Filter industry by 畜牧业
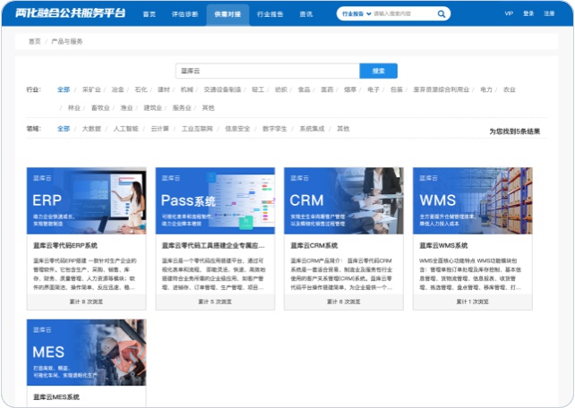 click(100, 107)
